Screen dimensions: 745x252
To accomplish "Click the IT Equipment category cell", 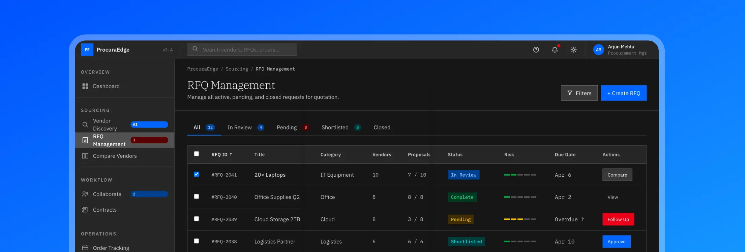I will [337, 175].
